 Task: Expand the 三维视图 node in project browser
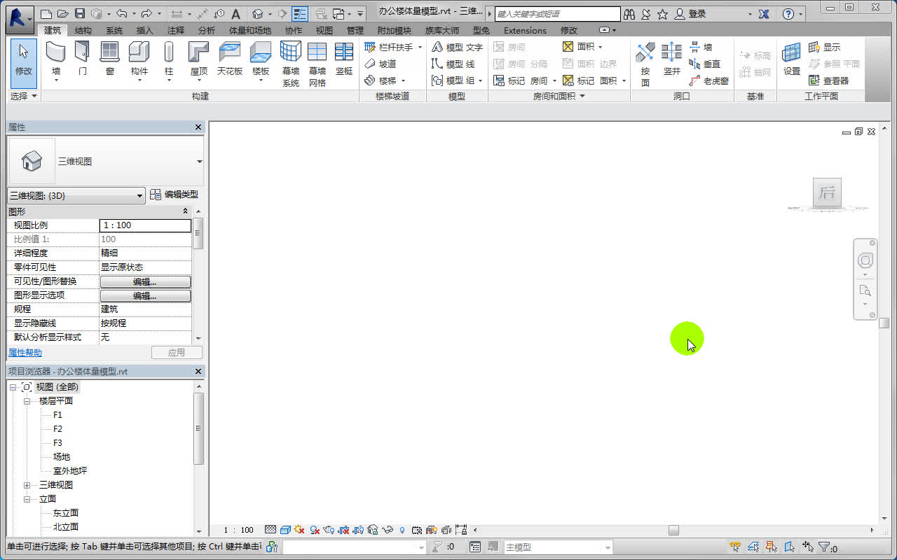point(27,484)
